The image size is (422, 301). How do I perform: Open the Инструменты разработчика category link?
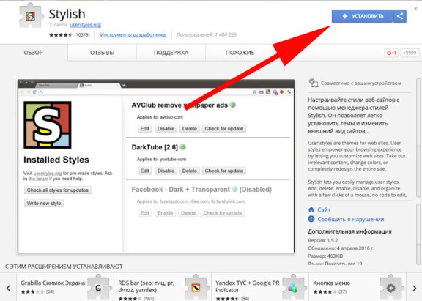tap(133, 34)
